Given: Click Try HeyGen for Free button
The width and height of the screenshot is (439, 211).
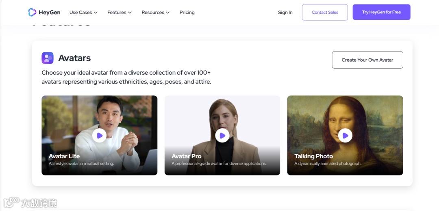Looking at the screenshot, I should 381,12.
